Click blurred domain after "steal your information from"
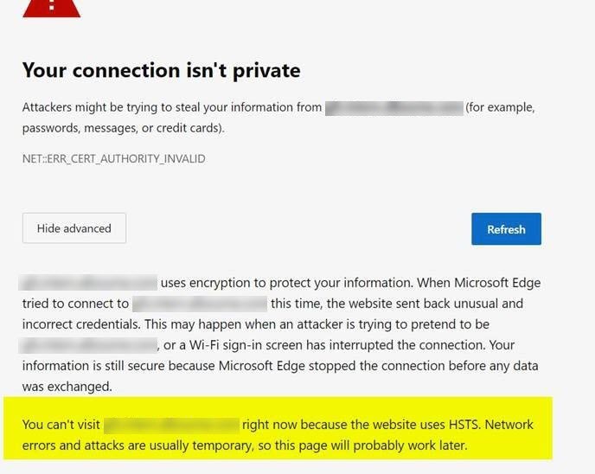595x474 pixels. pos(393,108)
